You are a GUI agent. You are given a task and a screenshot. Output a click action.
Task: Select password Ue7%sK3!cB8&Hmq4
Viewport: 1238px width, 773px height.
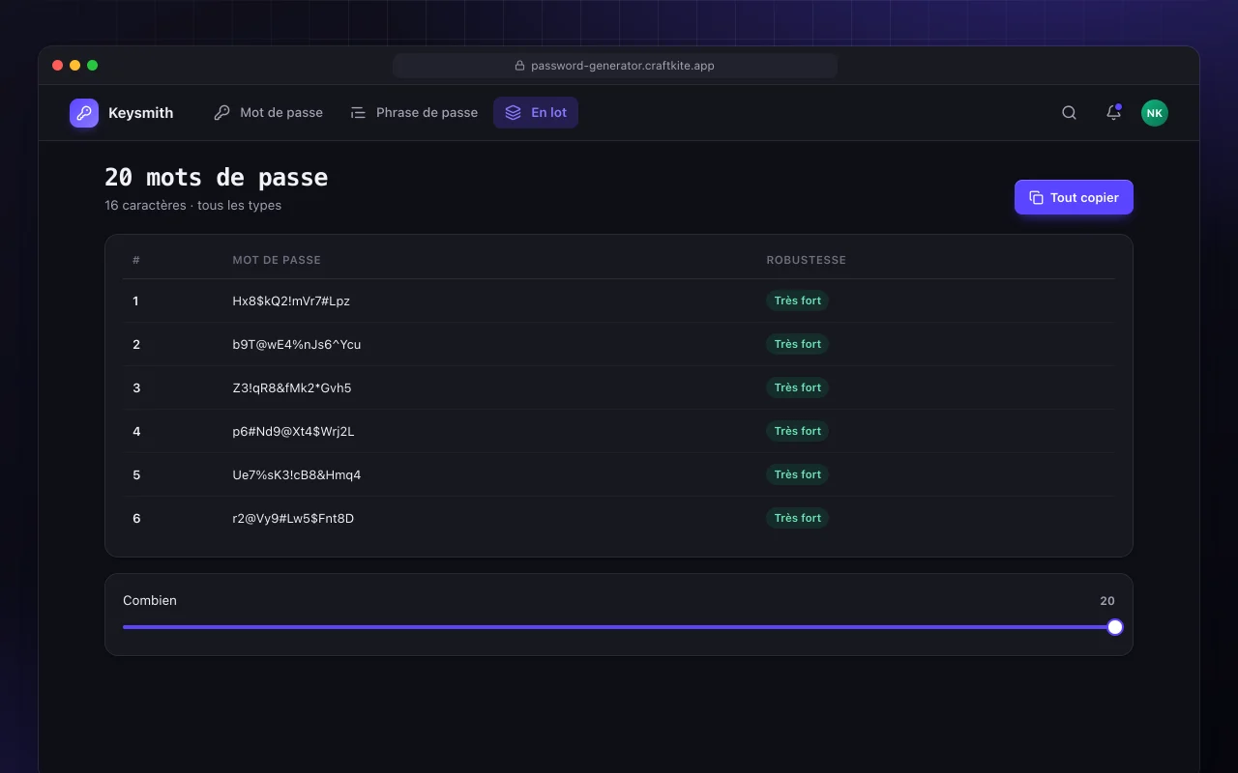click(297, 474)
